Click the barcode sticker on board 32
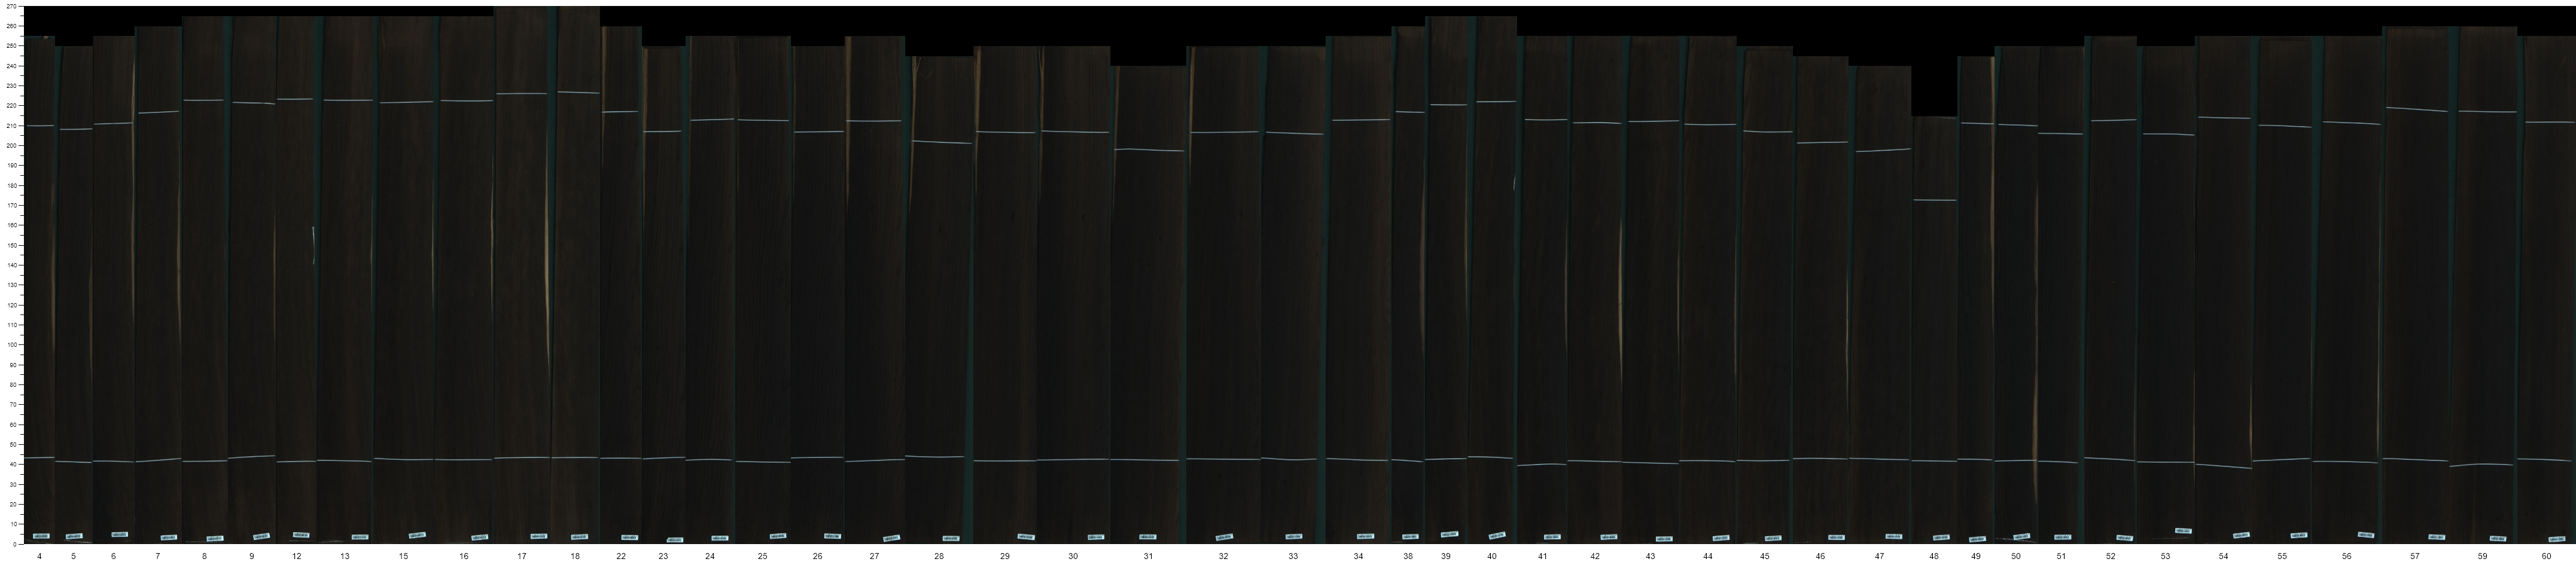The height and width of the screenshot is (568, 2576). tap(1224, 537)
